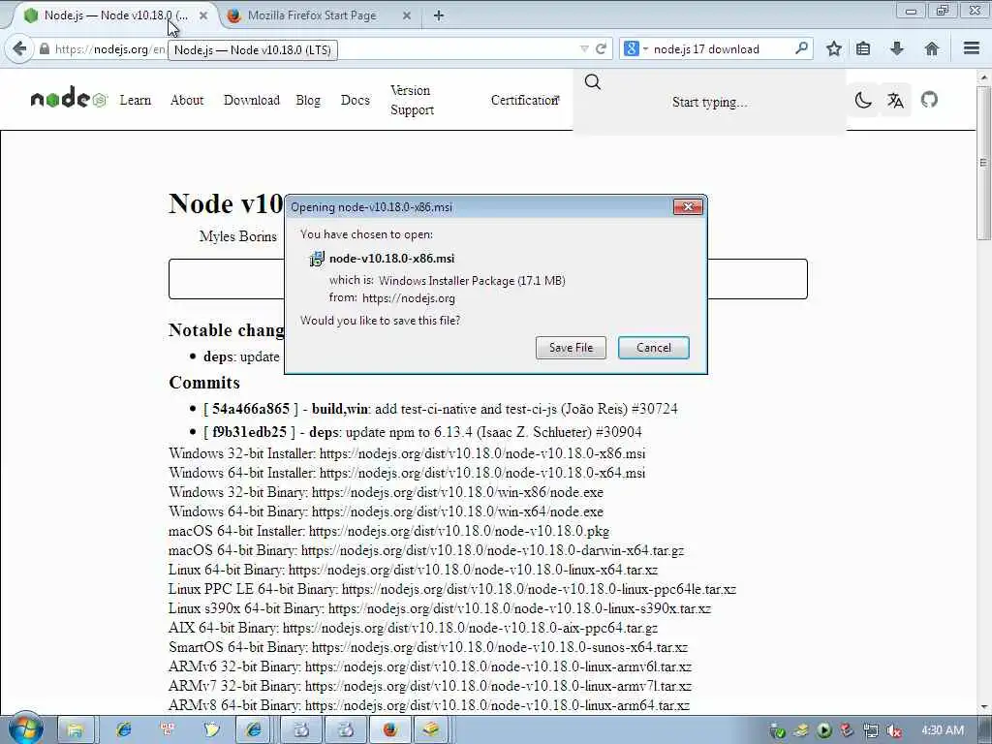Toggle dark mode moon icon
Screen dimensions: 992x744
click(x=863, y=100)
